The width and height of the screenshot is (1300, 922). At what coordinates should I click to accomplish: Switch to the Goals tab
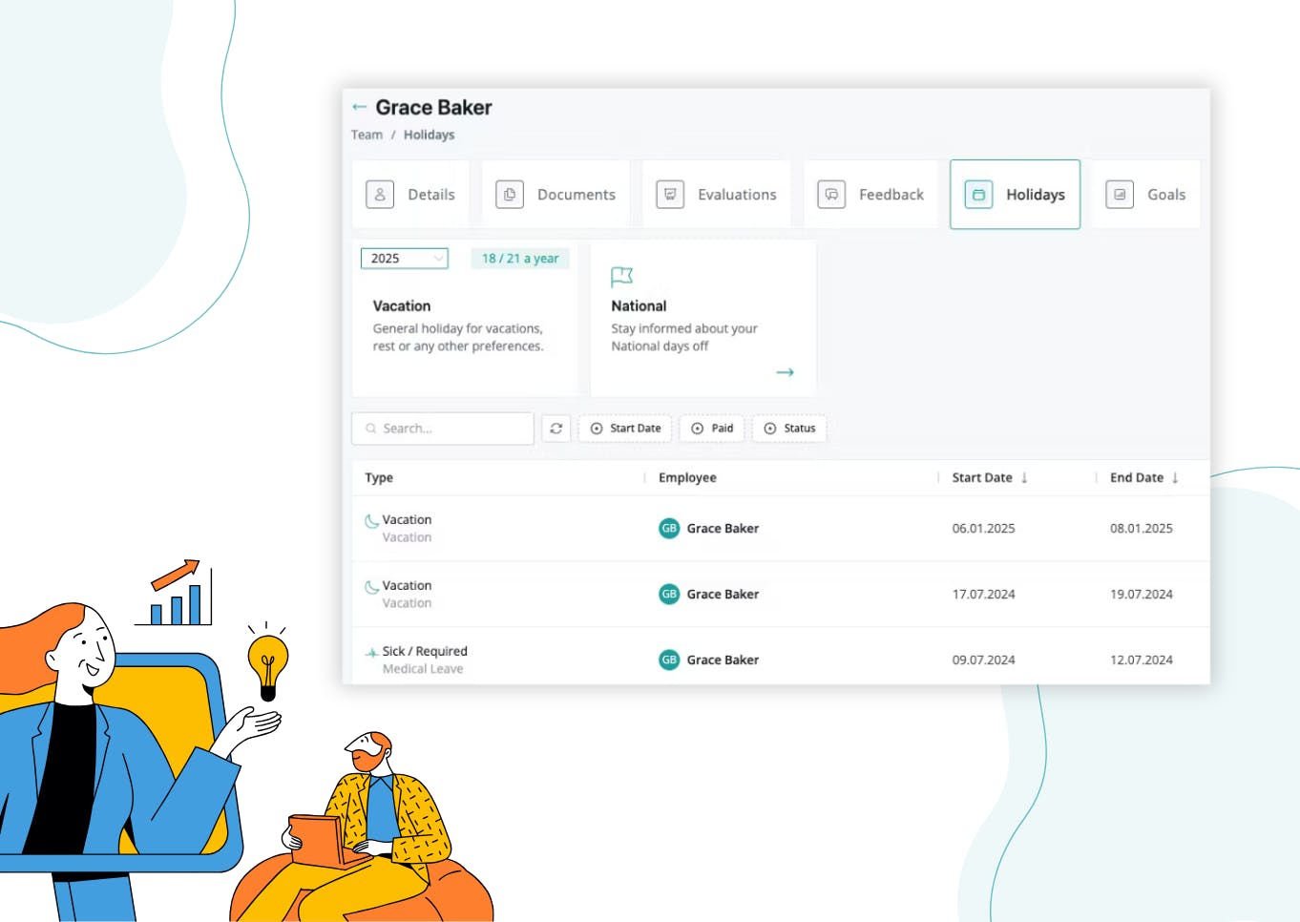coord(1145,195)
